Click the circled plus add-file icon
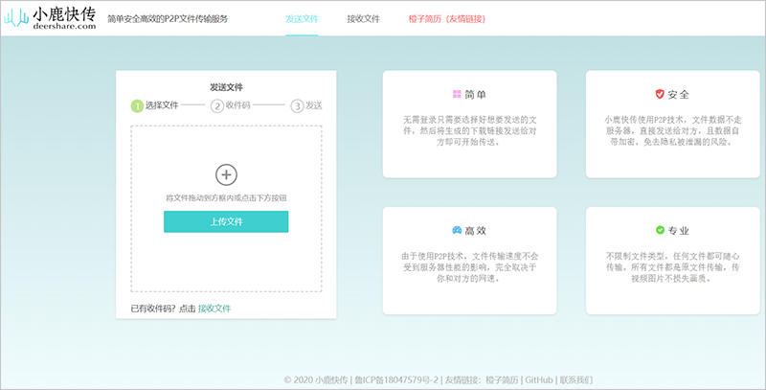The width and height of the screenshot is (766, 390). pos(226,174)
